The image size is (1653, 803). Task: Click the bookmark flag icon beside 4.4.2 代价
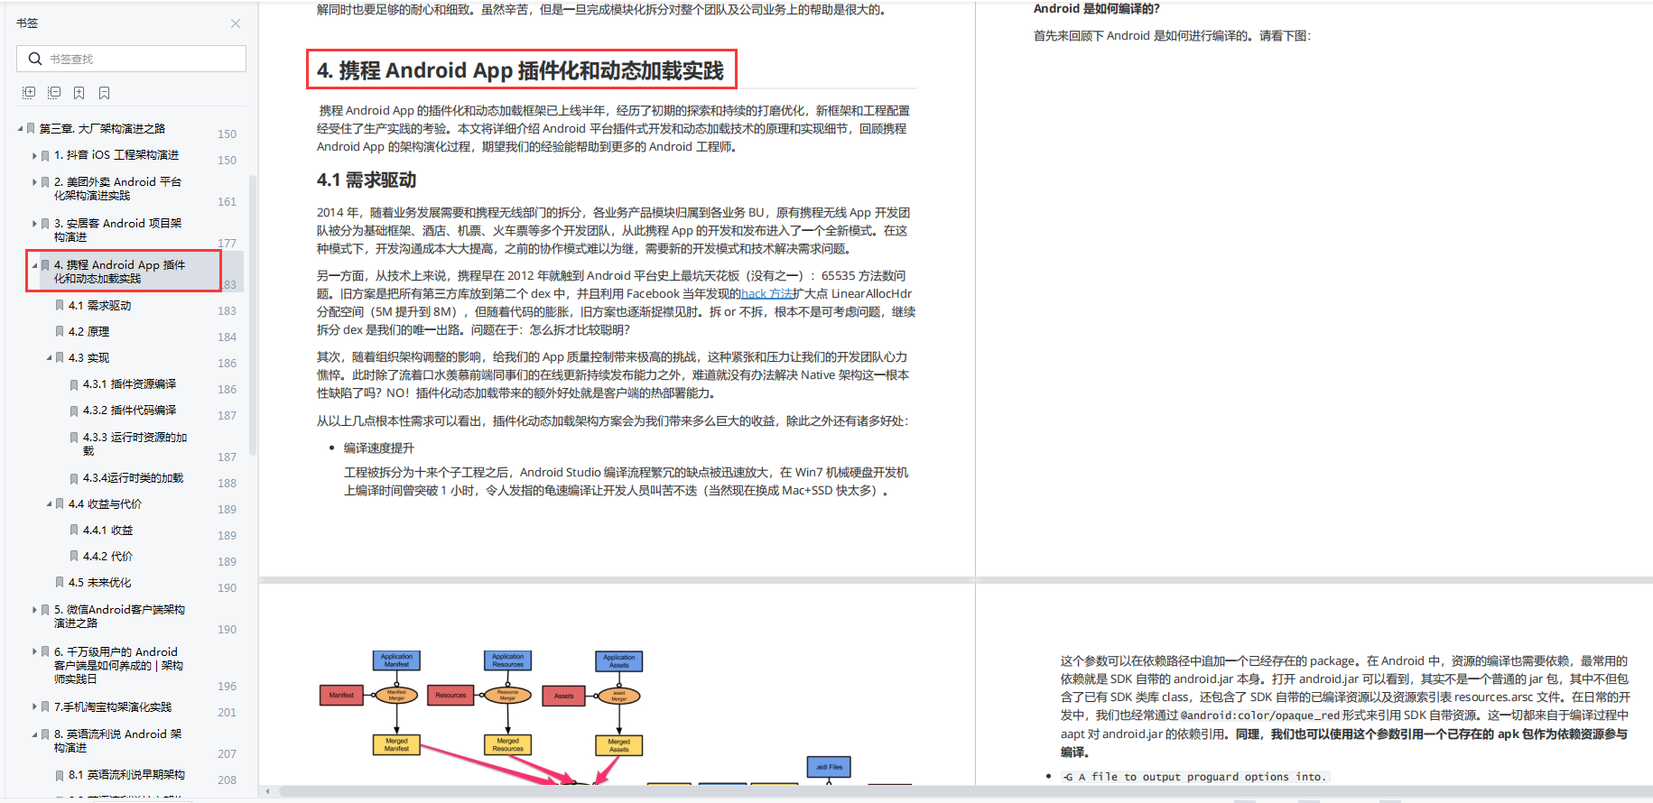click(74, 557)
